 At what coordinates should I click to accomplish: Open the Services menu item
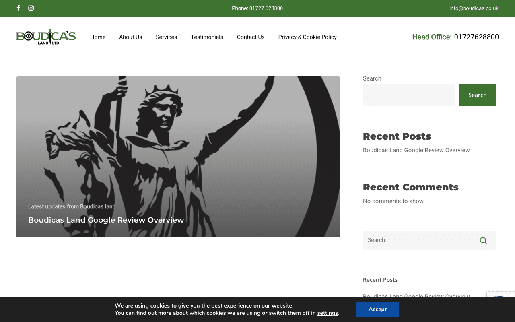pos(166,37)
